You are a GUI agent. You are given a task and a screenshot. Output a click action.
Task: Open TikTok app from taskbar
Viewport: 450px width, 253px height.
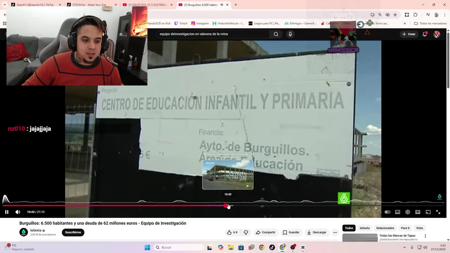point(272,247)
